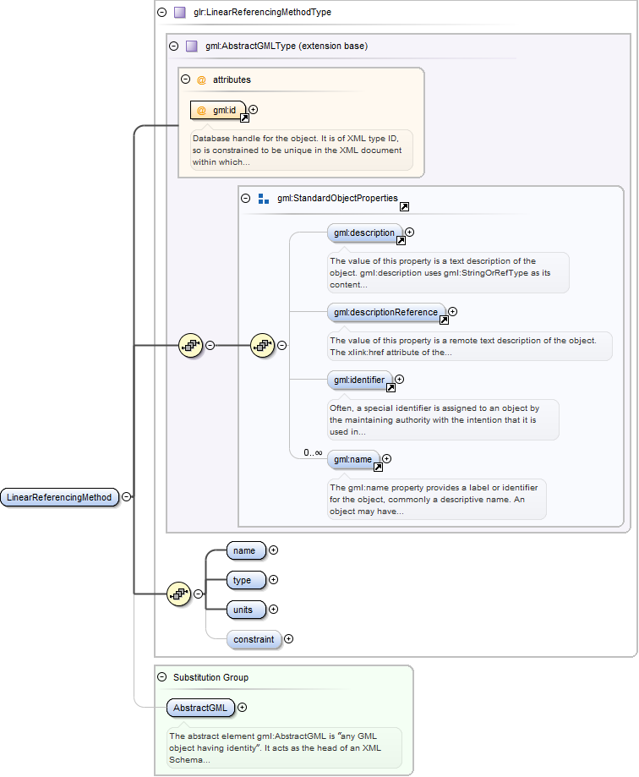Expand the AbstractGML element

pos(243,708)
